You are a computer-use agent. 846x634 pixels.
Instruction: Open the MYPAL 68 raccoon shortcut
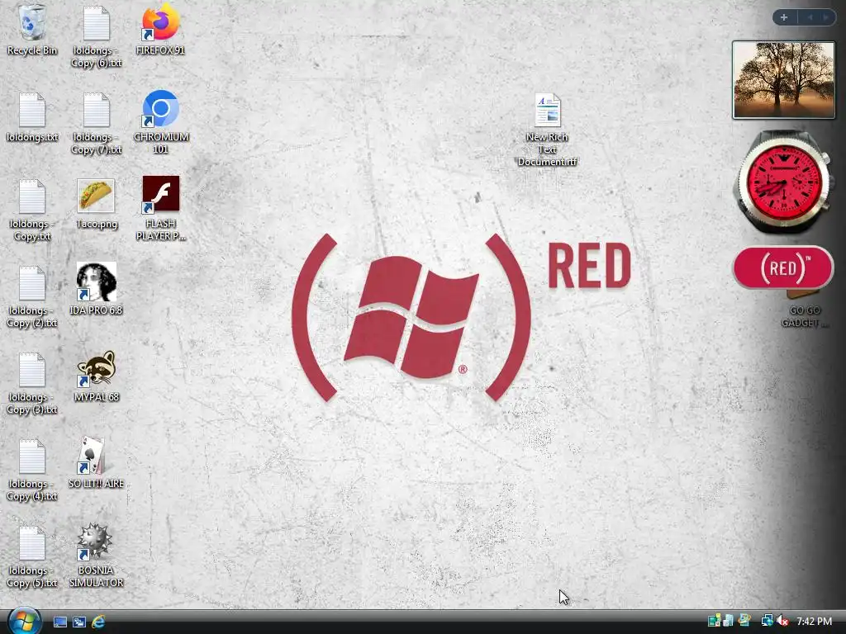click(x=96, y=376)
